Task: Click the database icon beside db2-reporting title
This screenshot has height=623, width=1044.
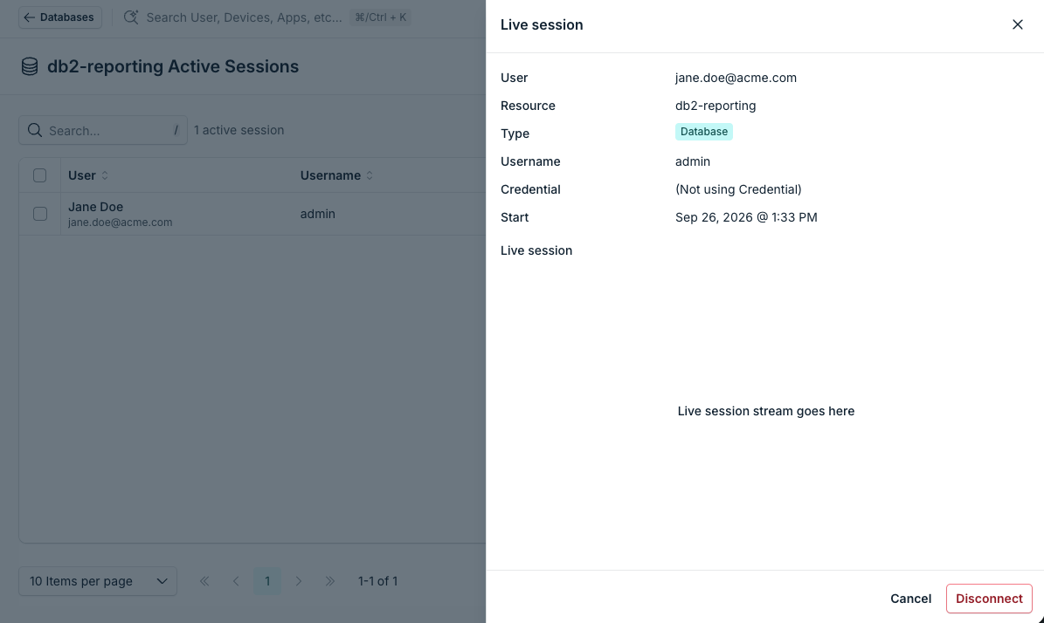Action: (x=30, y=66)
